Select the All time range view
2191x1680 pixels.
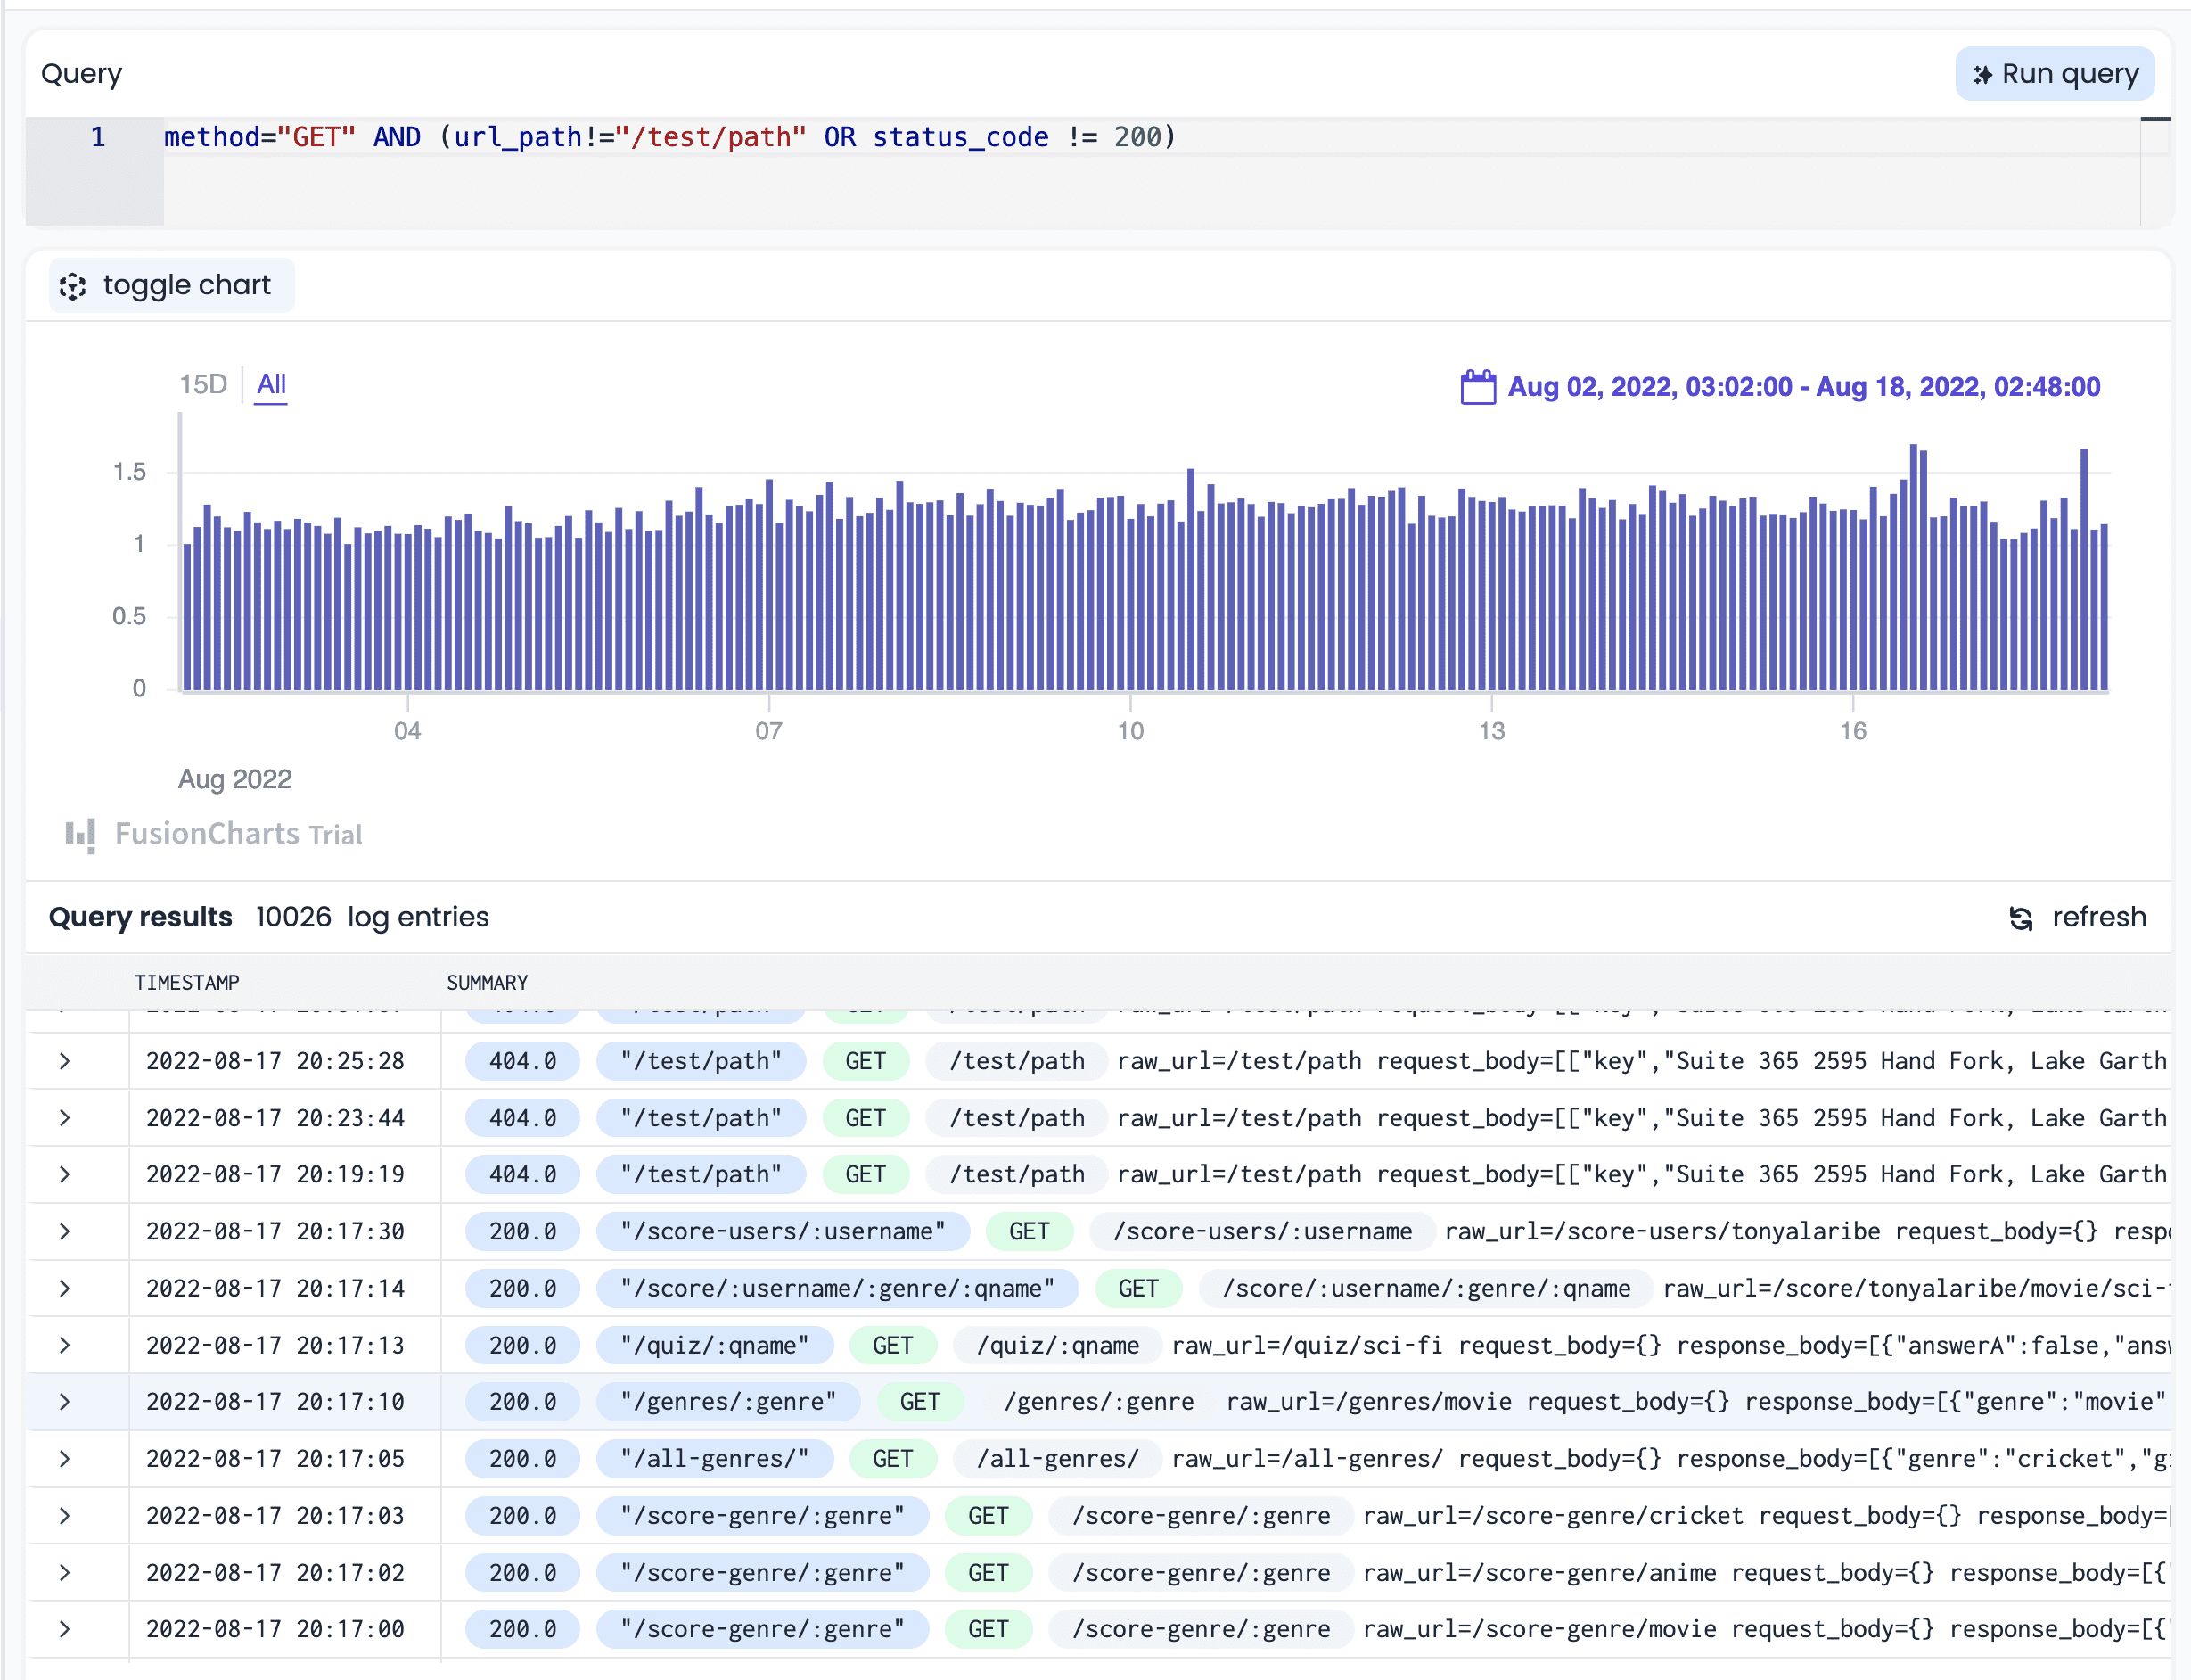pos(270,383)
